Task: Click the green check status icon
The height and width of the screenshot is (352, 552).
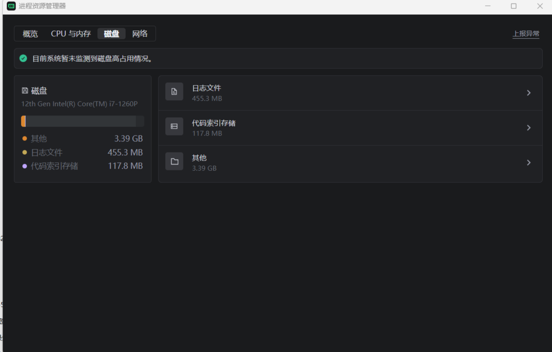Action: (23, 59)
